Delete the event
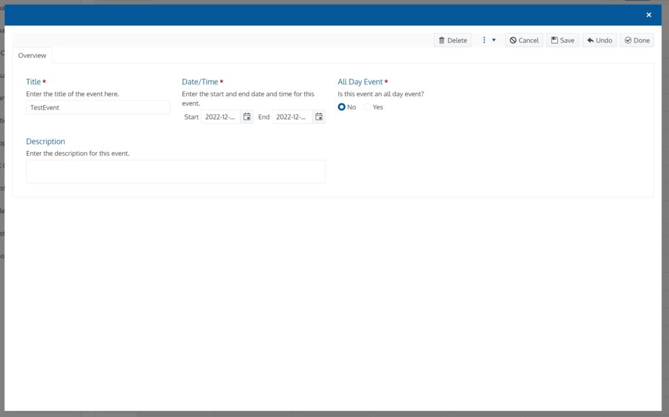Viewport: 669px width, 417px height. click(453, 40)
